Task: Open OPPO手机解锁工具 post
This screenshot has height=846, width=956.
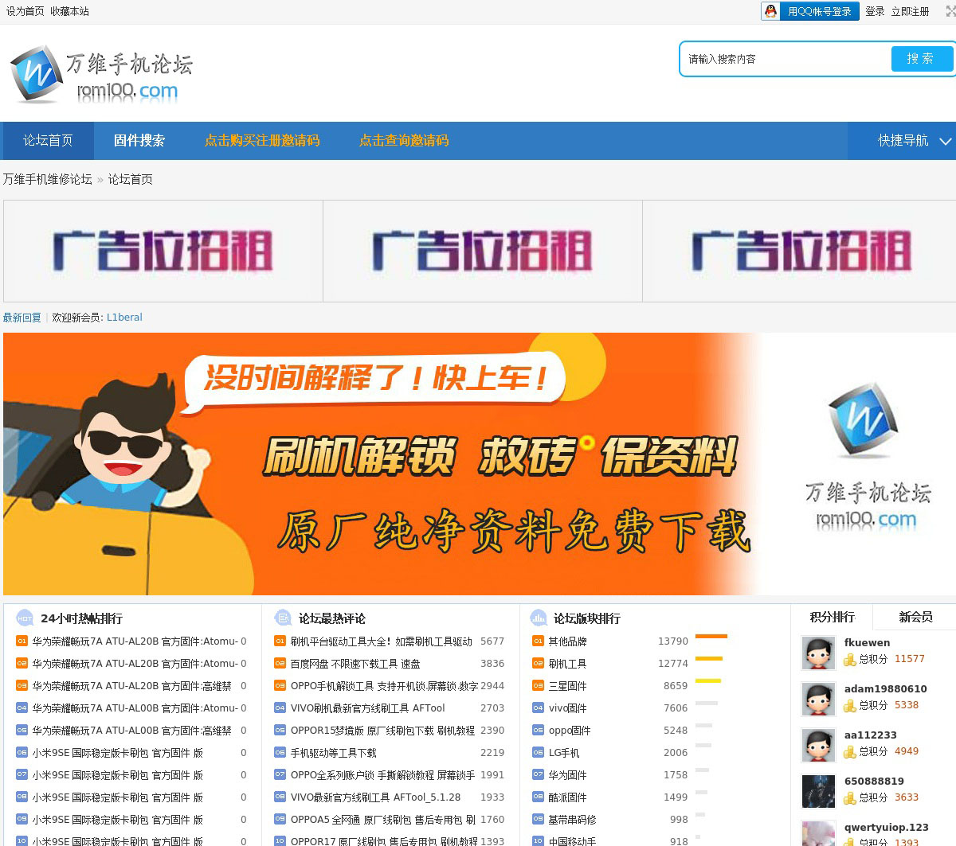Action: [x=384, y=686]
